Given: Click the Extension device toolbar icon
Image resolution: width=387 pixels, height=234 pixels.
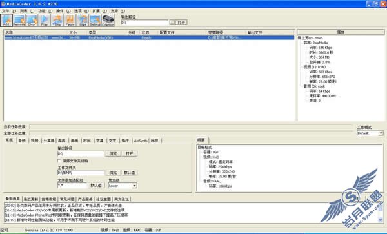Looking at the screenshot, I should 108,20.
